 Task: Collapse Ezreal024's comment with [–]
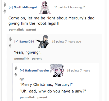[x=16, y=41]
